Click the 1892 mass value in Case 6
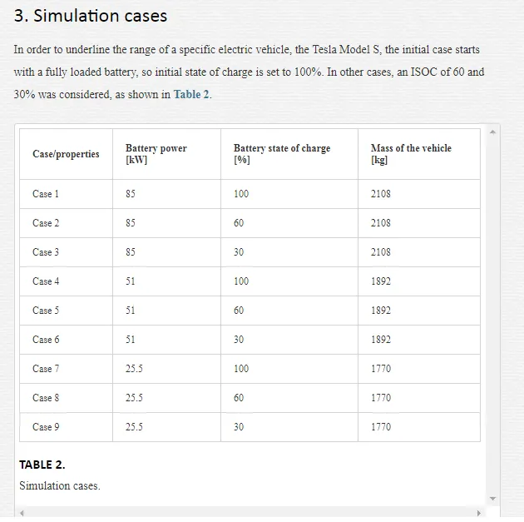This screenshot has width=524, height=522. [x=381, y=340]
